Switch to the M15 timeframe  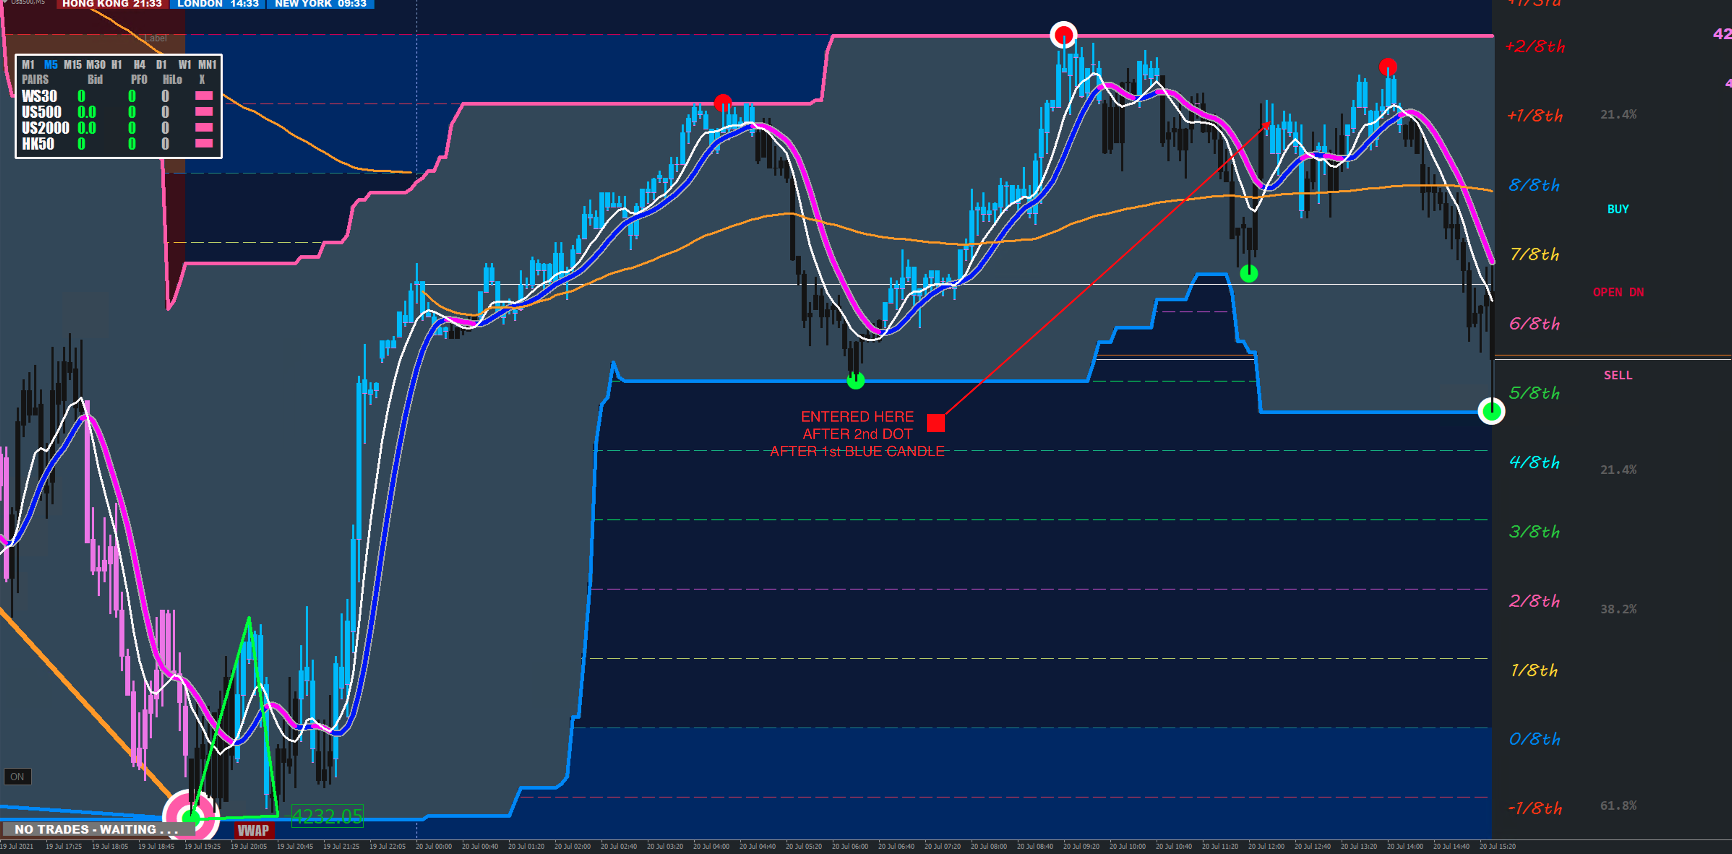point(72,65)
